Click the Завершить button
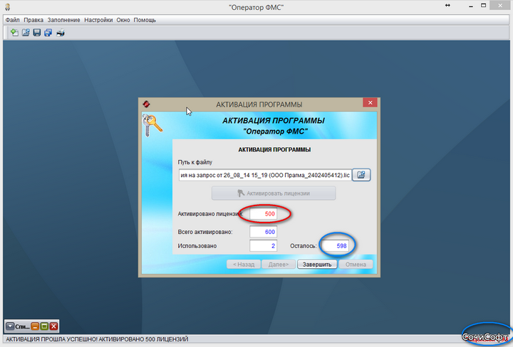 click(316, 264)
